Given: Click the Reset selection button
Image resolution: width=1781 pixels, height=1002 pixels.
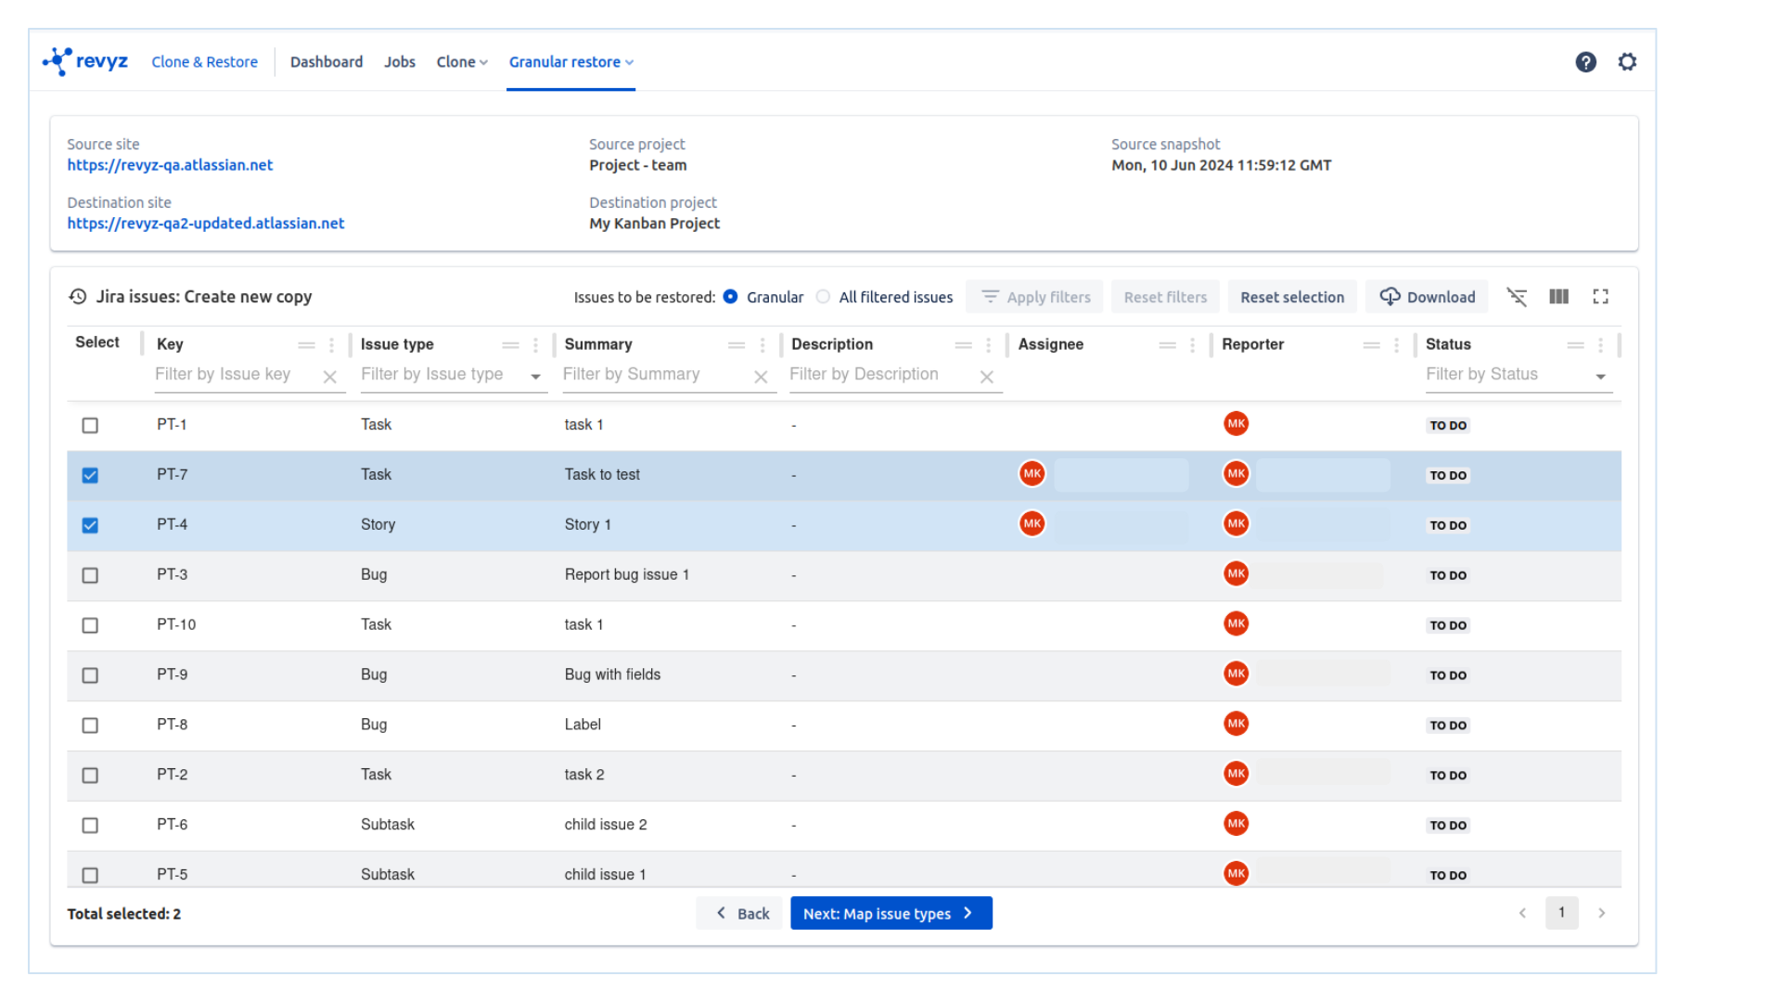Looking at the screenshot, I should point(1292,297).
